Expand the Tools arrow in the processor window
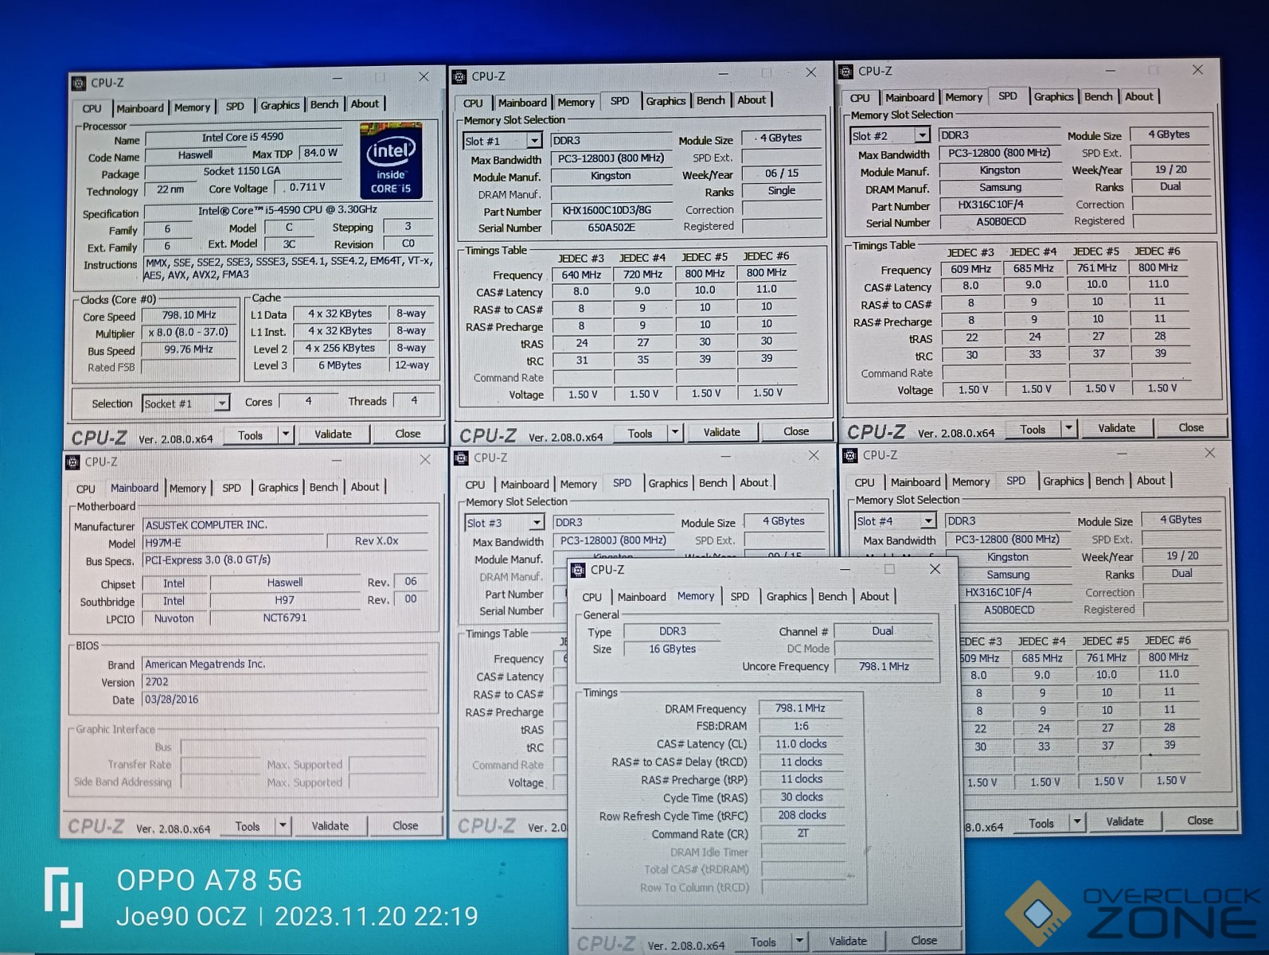 pyautogui.click(x=286, y=435)
